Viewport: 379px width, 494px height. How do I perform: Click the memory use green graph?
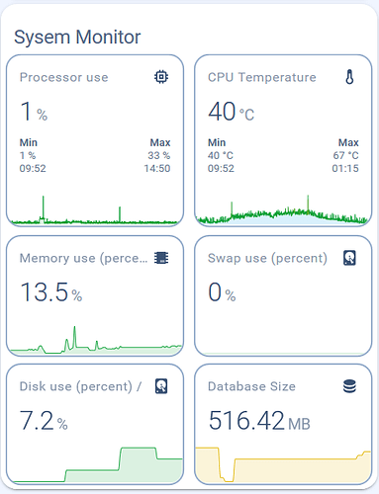tap(95, 340)
